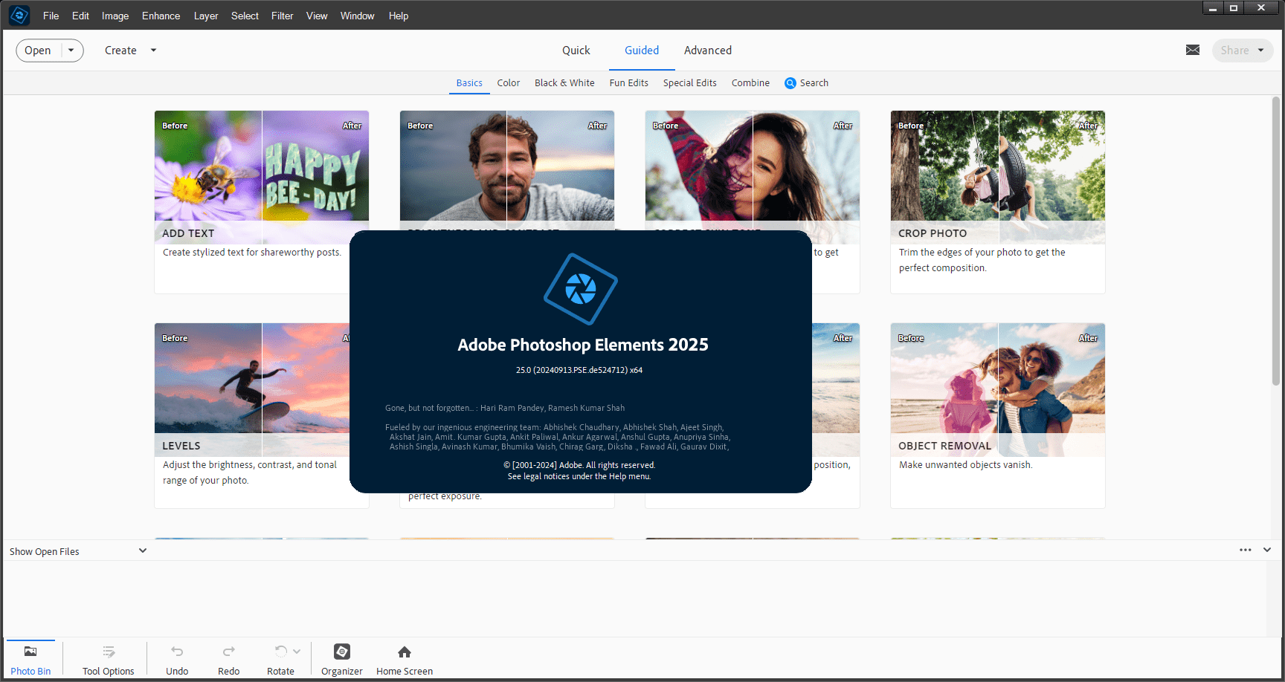
Task: Open the Edit menu
Action: tap(80, 16)
